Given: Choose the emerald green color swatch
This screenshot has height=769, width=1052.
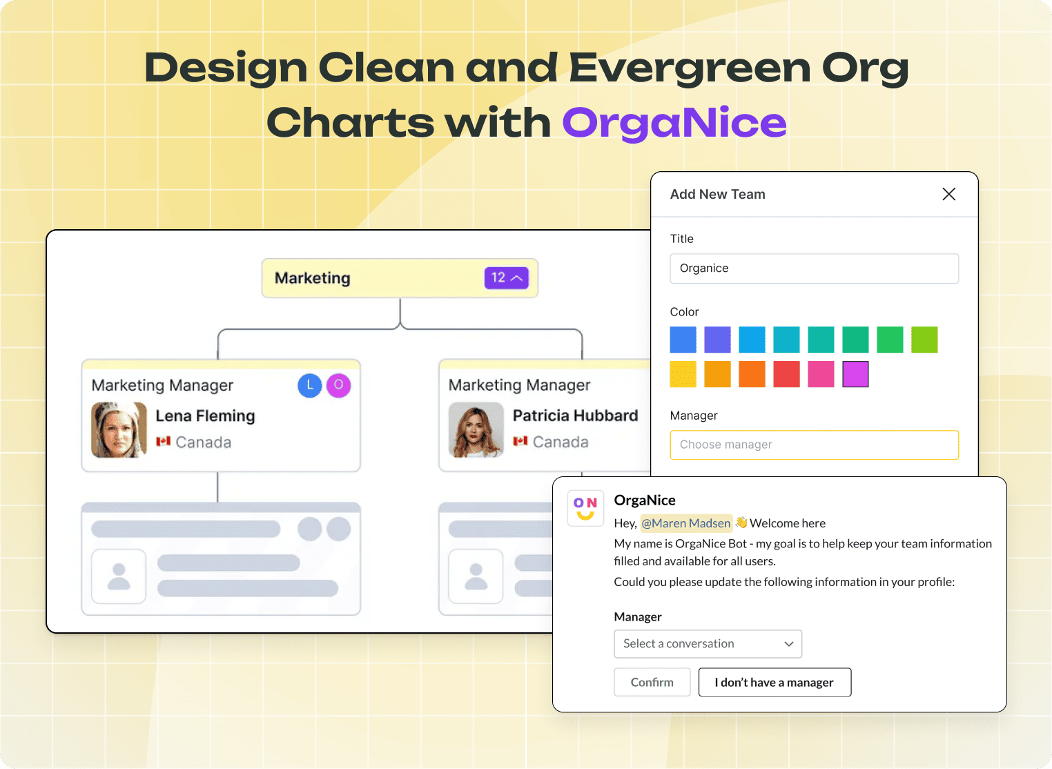Looking at the screenshot, I should [855, 340].
